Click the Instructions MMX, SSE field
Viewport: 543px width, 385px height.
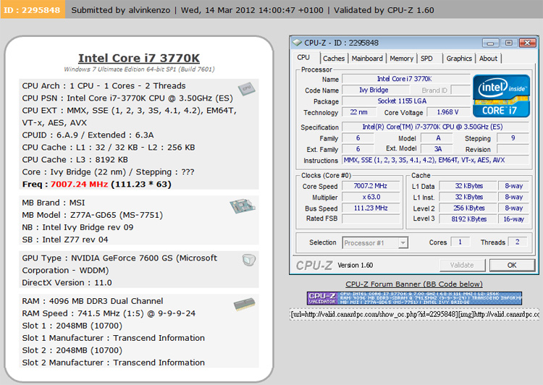click(435, 161)
